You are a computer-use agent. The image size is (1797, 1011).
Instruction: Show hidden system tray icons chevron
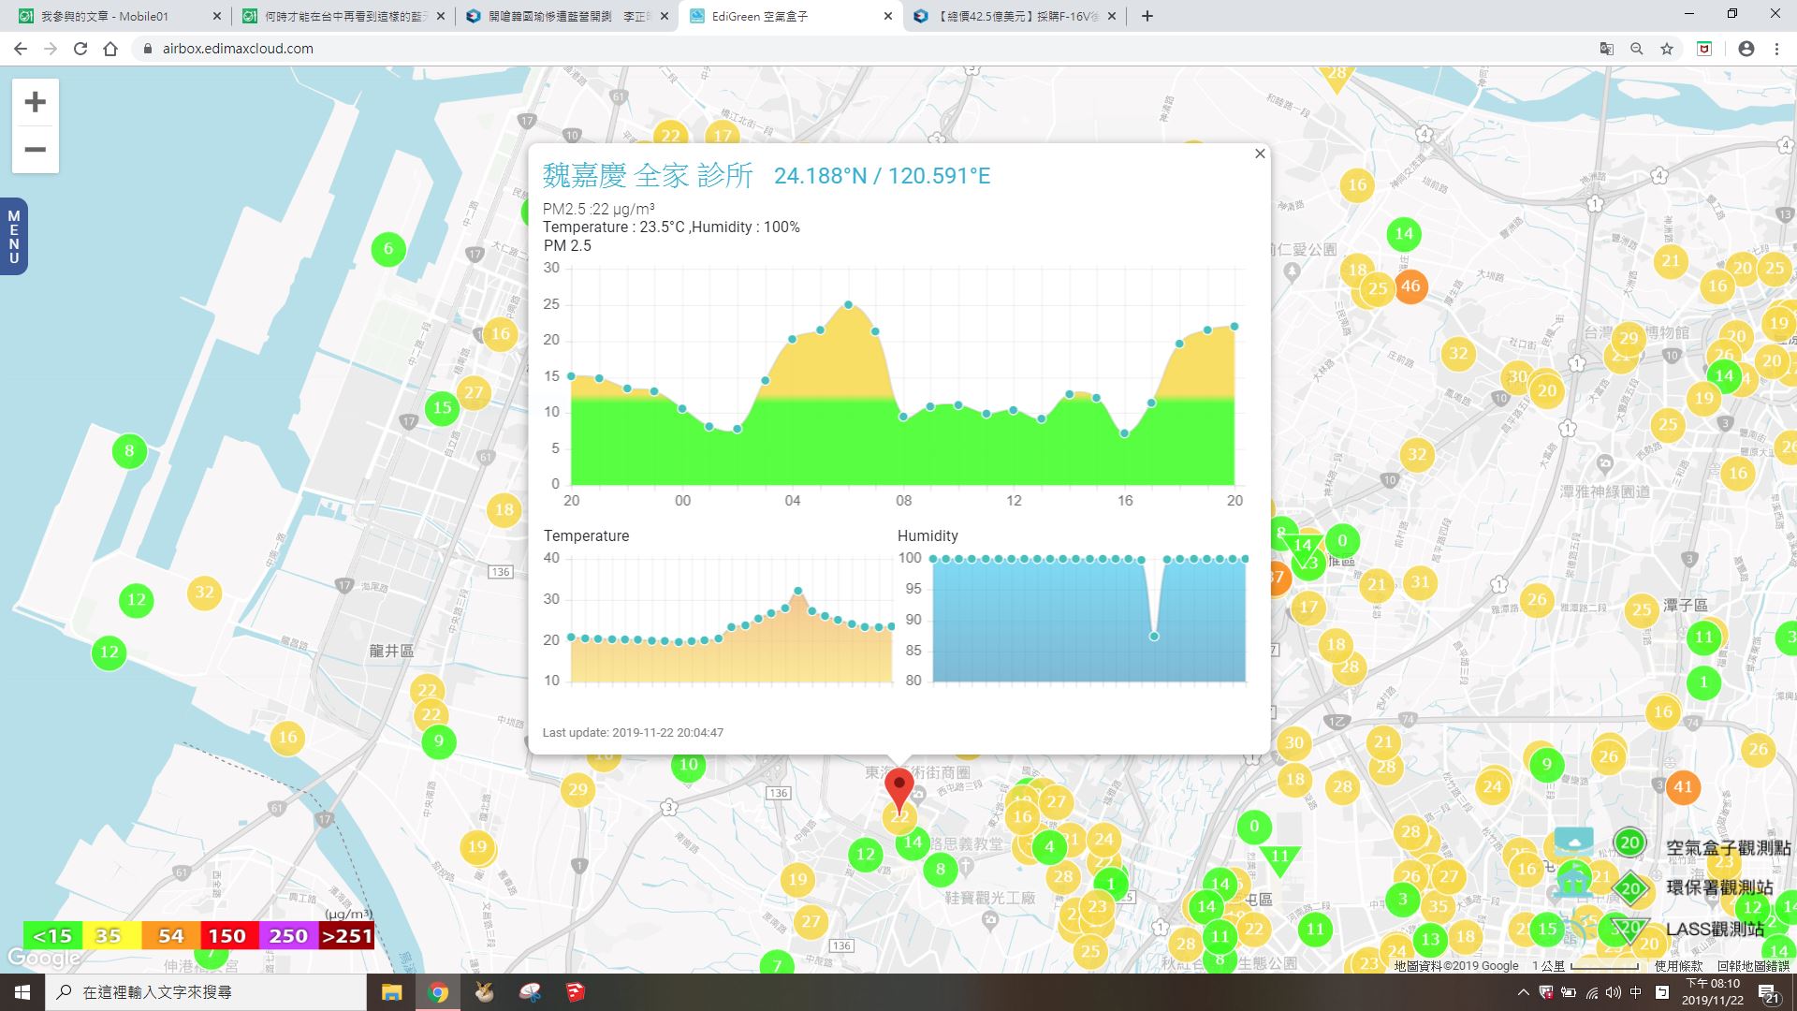(x=1523, y=992)
